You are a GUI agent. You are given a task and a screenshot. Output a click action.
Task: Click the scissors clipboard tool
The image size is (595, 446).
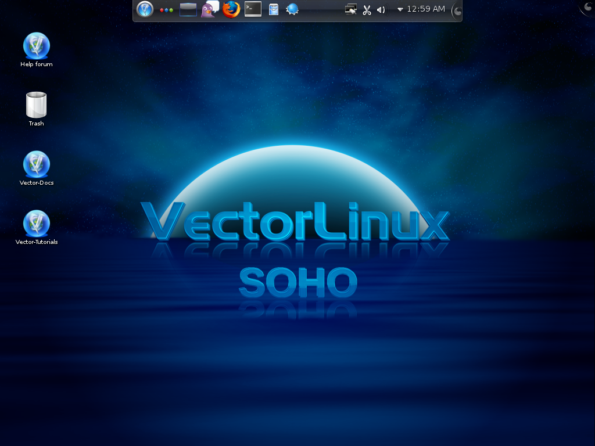pos(366,9)
